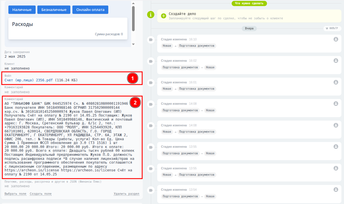Click the user avatar on the 13:54 entry
Image resolution: width=344 pixels, height=204 pixels.
[336, 190]
